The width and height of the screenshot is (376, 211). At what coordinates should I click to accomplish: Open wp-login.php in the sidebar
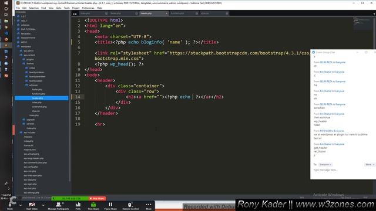click(x=30, y=184)
